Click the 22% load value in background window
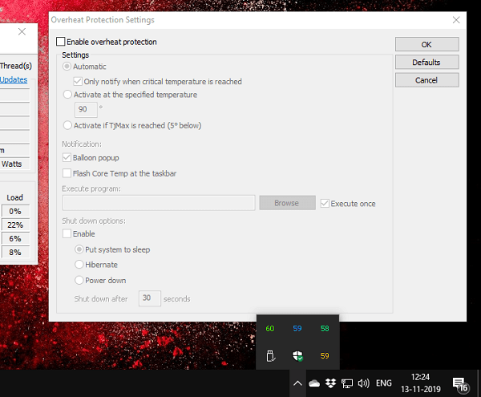 click(15, 225)
